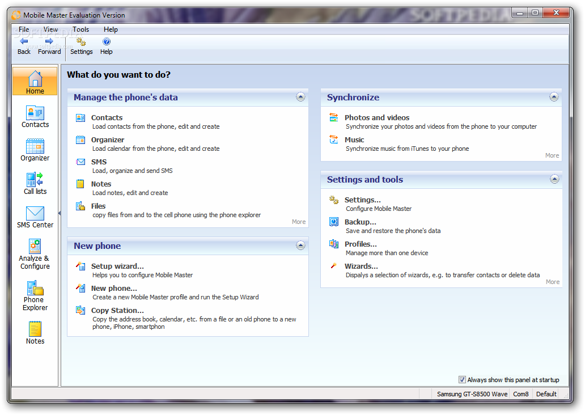Click the Help question-mark toolbar icon
This screenshot has height=415, width=585.
[107, 41]
